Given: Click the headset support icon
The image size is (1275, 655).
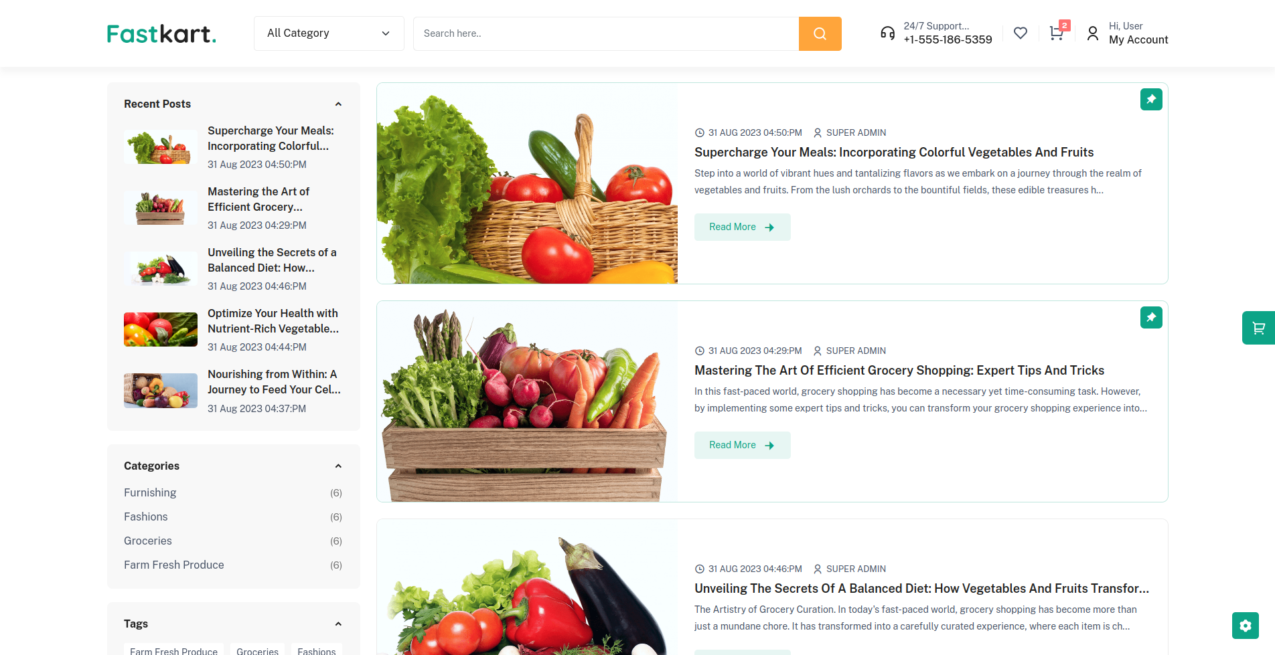Looking at the screenshot, I should point(887,33).
